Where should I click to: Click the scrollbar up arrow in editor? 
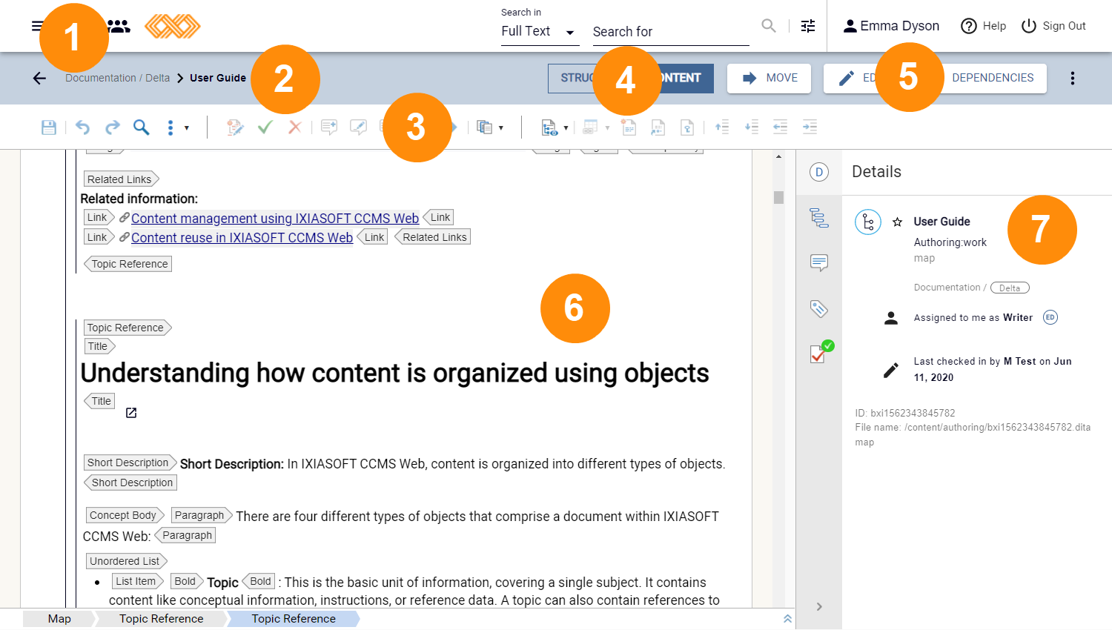[778, 156]
